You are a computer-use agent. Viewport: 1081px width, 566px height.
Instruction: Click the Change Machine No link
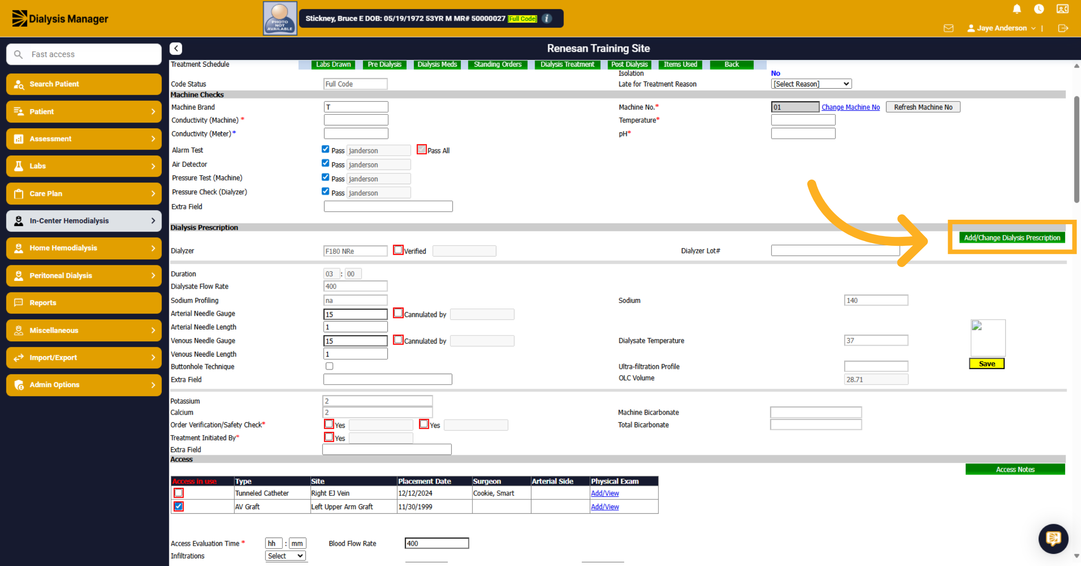click(850, 107)
